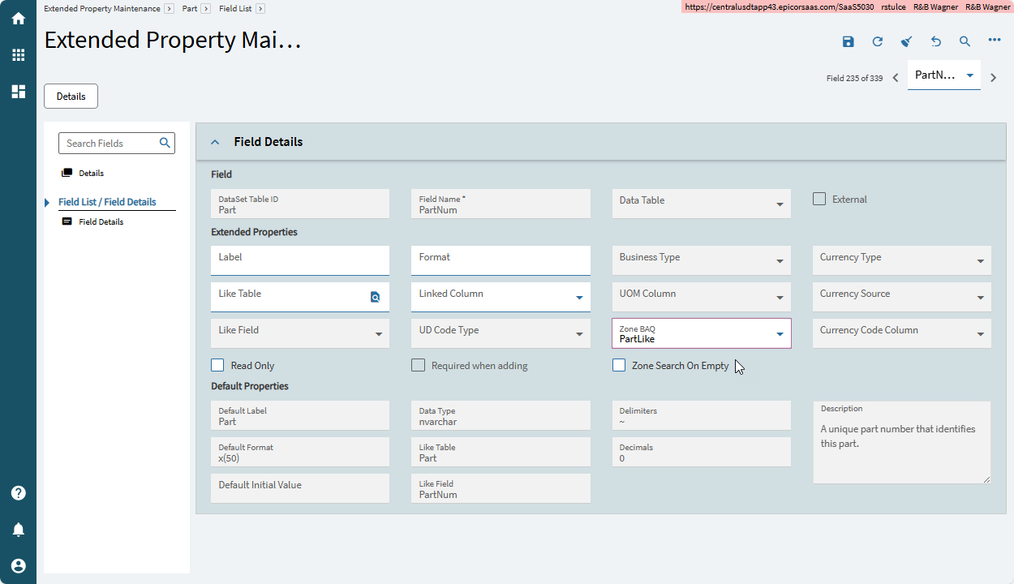Enable the Read Only checkbox

click(x=217, y=365)
